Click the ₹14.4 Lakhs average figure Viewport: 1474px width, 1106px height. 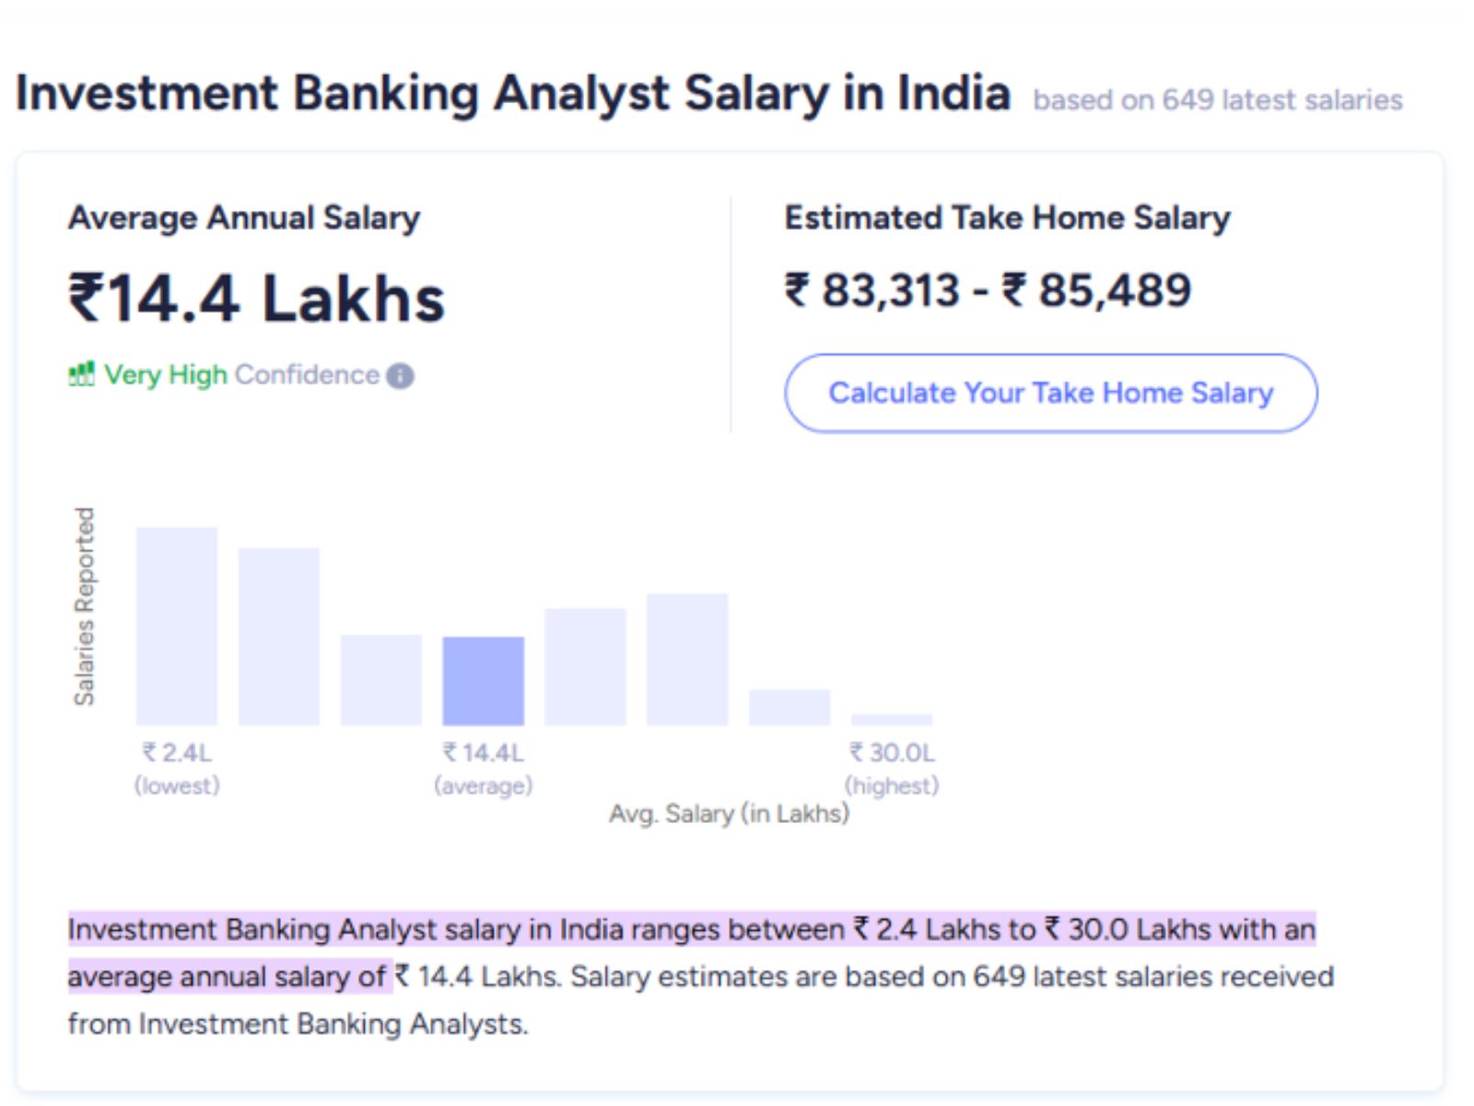[x=258, y=297]
